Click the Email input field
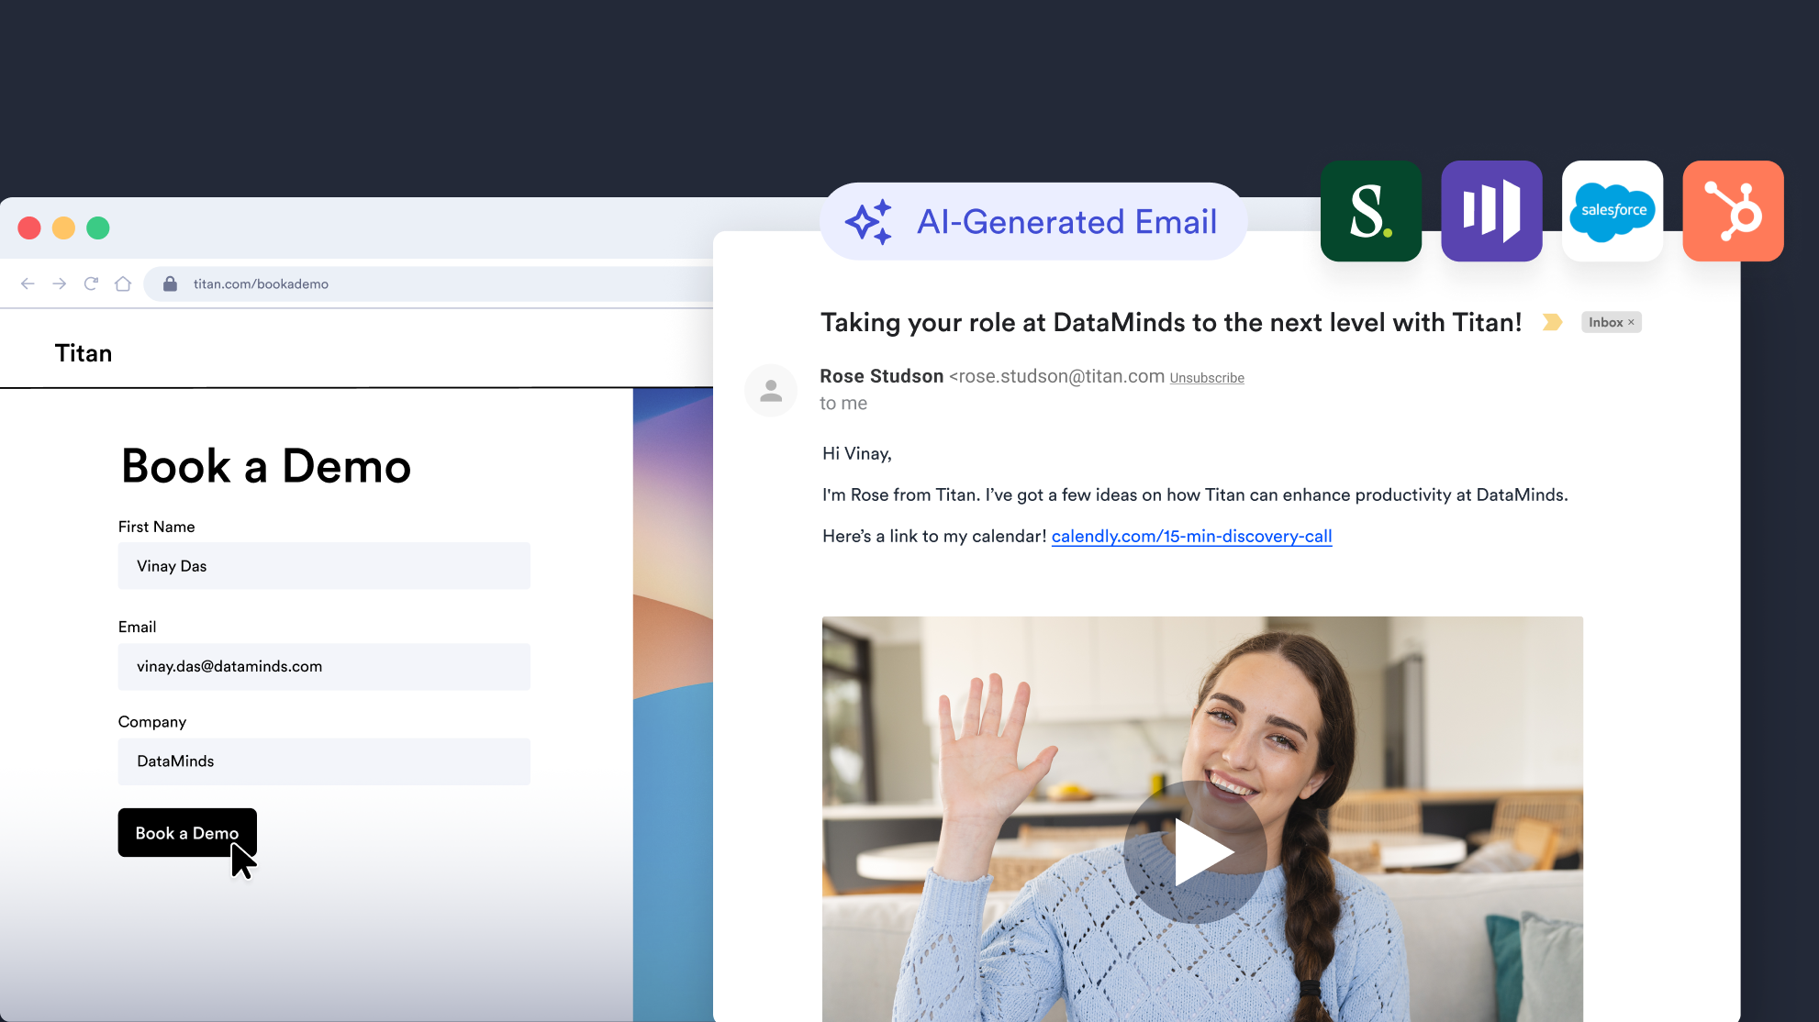 pyautogui.click(x=324, y=666)
